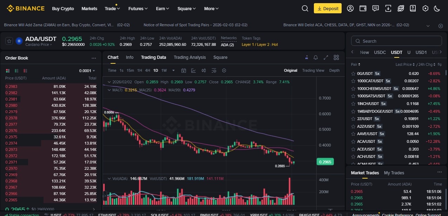Viewport: 448px width, 216px height.
Task: Show sell orders only view
Action: click(26, 70)
